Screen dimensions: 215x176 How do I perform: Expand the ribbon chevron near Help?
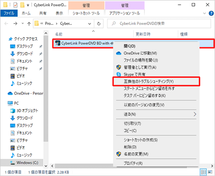click(205, 13)
